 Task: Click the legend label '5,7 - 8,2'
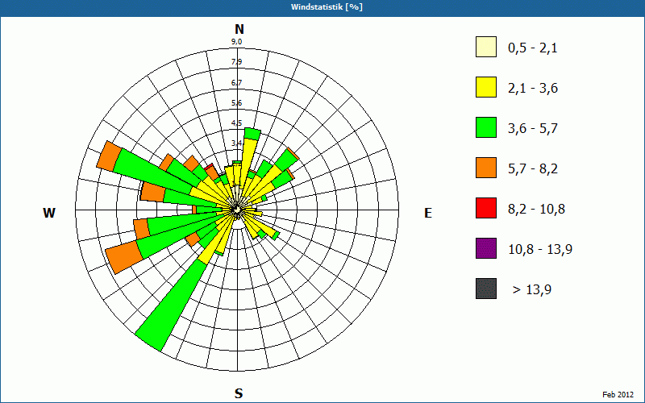[533, 169]
